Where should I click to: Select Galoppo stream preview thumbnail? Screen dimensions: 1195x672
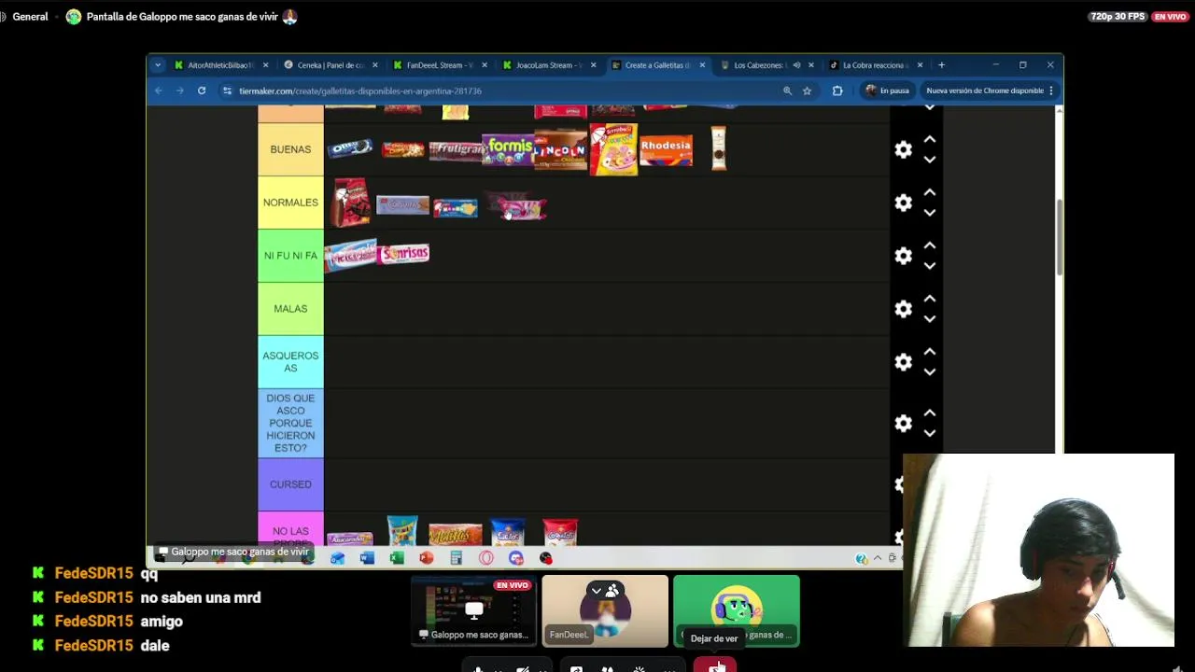coord(474,611)
